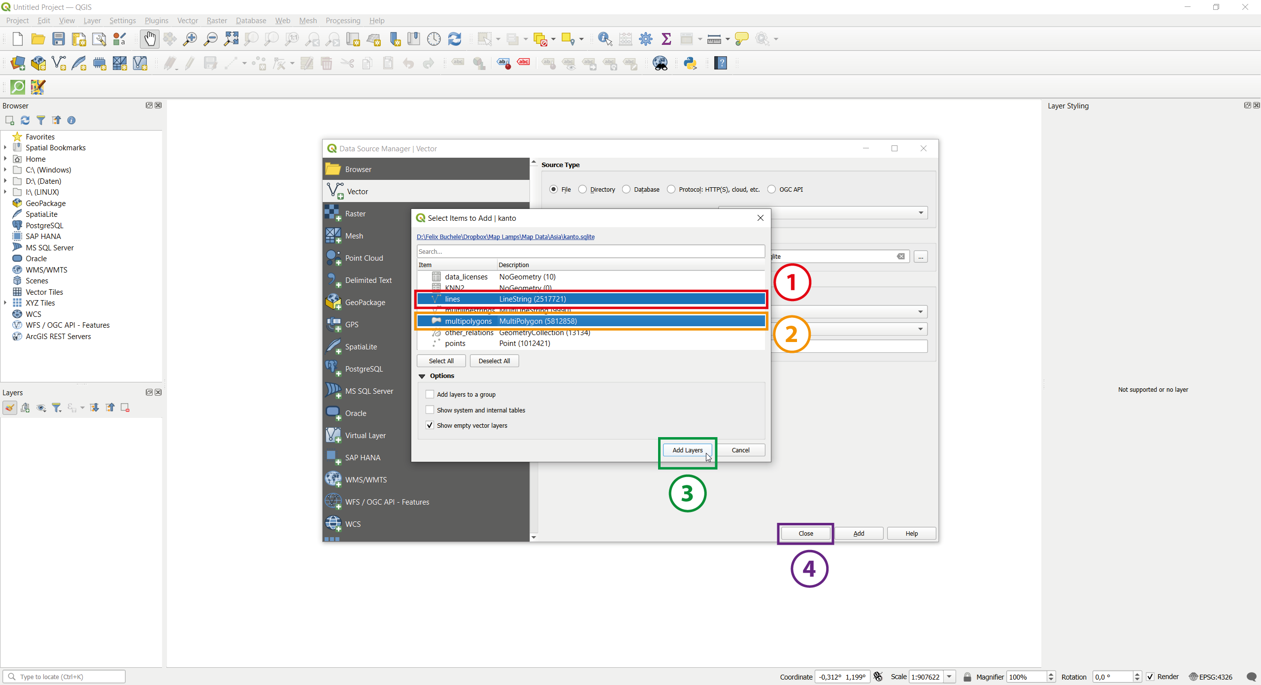Open the Vector menu
The height and width of the screenshot is (685, 1261).
pos(187,20)
